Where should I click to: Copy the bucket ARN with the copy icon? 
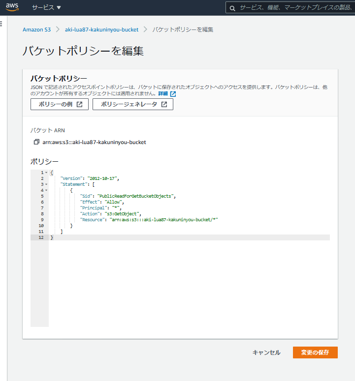[36, 142]
